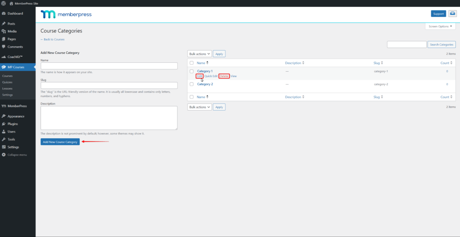
Task: Click the Appearance brush icon
Action: 4,116
